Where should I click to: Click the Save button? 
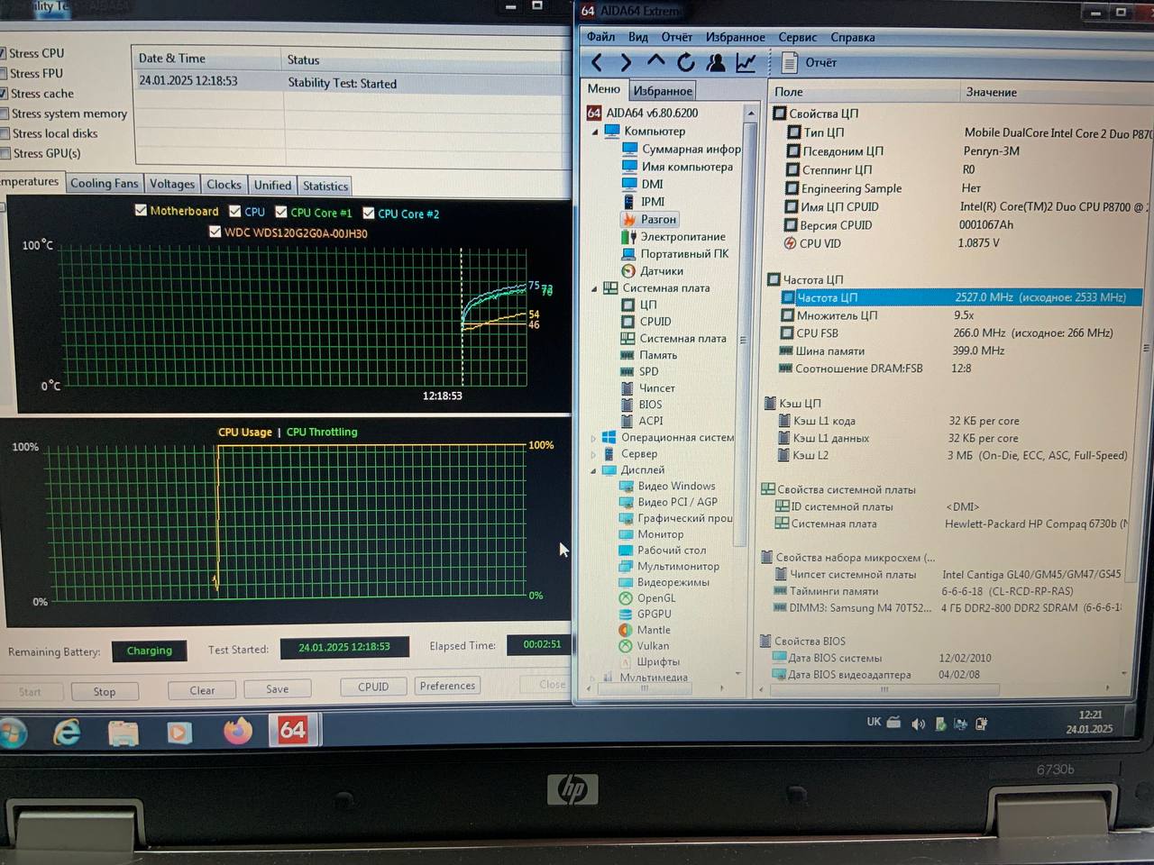click(x=278, y=688)
